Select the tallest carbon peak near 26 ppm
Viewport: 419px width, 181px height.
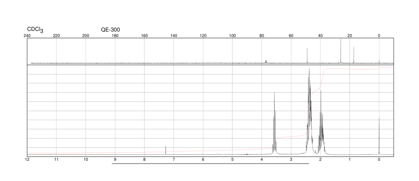[341, 51]
